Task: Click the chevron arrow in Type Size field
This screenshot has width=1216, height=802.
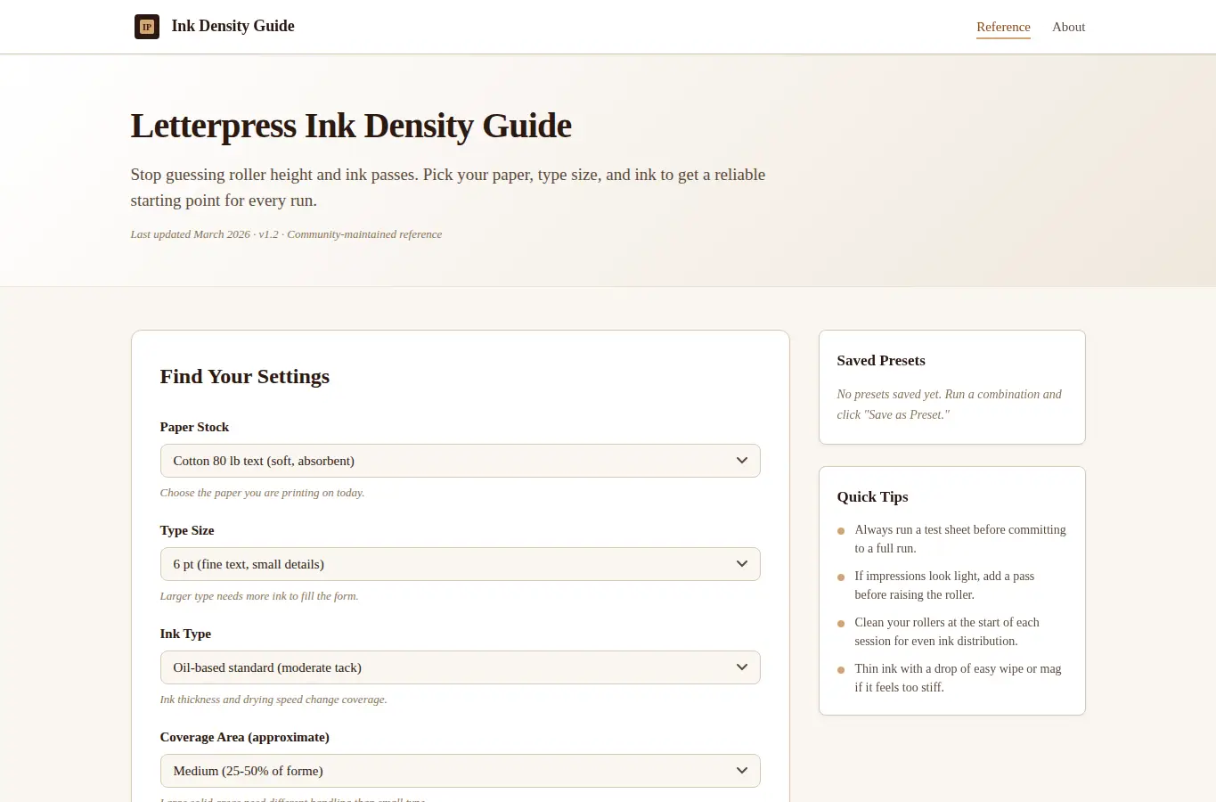Action: (x=741, y=564)
